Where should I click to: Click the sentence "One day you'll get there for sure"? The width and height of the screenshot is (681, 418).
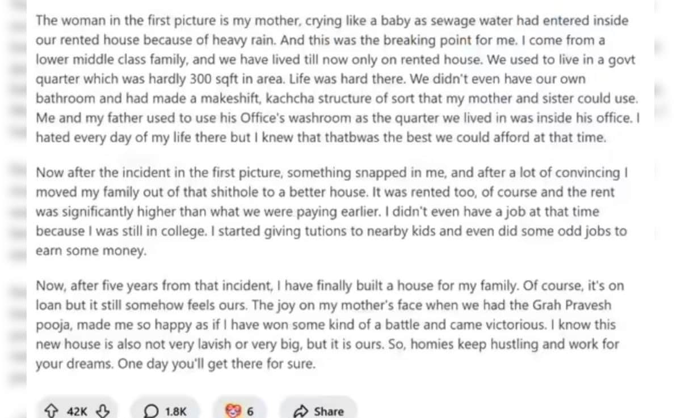216,364
